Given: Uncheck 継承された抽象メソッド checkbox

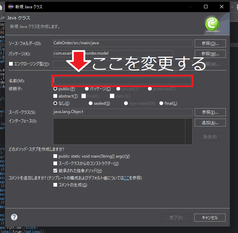Looking at the screenshot, I should pos(55,171).
